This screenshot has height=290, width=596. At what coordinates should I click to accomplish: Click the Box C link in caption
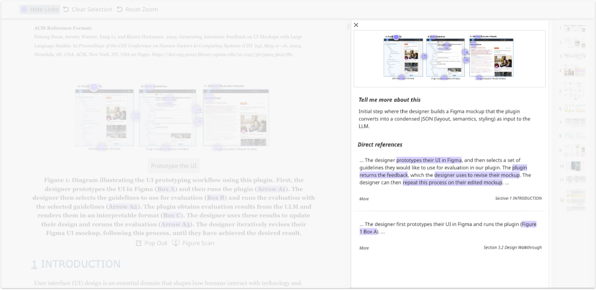(172, 215)
